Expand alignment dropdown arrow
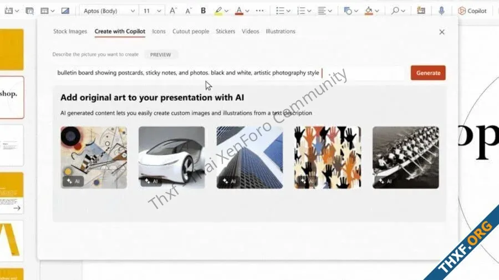Image resolution: width=499 pixels, height=280 pixels. (330, 11)
